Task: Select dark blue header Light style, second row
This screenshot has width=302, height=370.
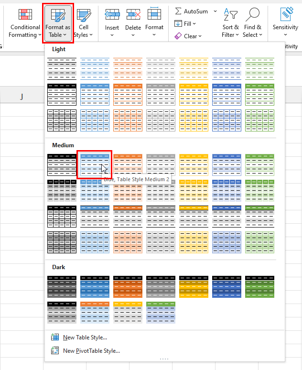Action: (226, 95)
